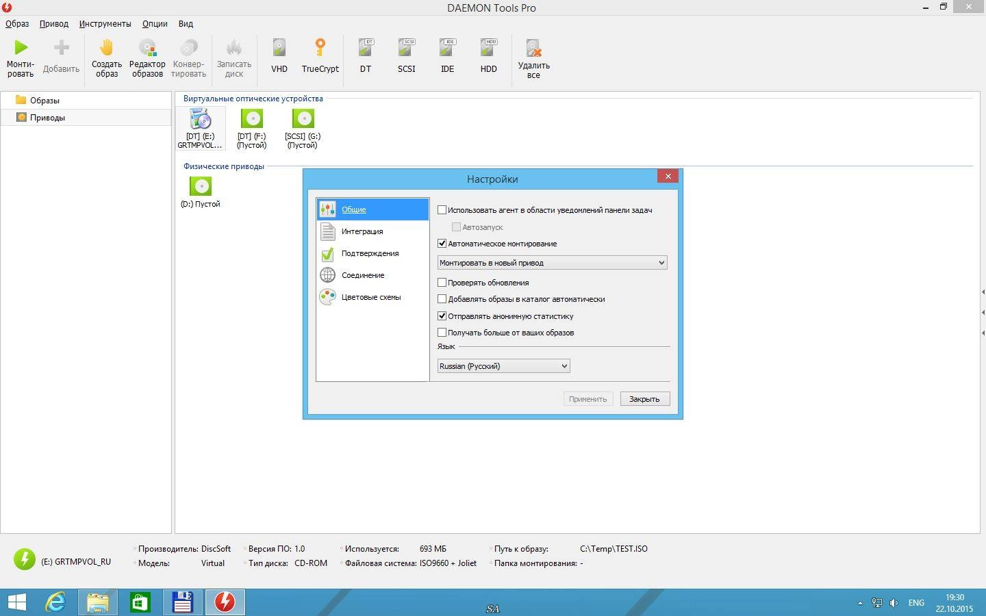Click Remove all (Удалить все) icon
Viewport: 986px width, 616px height.
[x=534, y=58]
